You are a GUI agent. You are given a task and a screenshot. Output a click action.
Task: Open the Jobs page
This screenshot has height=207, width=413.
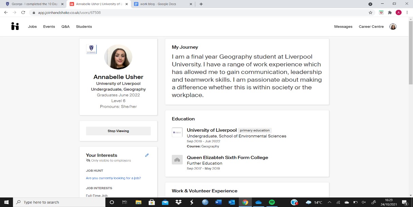tap(32, 27)
